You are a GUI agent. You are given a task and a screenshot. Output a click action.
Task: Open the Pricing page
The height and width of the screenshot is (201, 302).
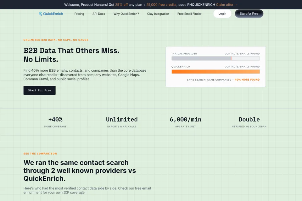click(x=79, y=14)
